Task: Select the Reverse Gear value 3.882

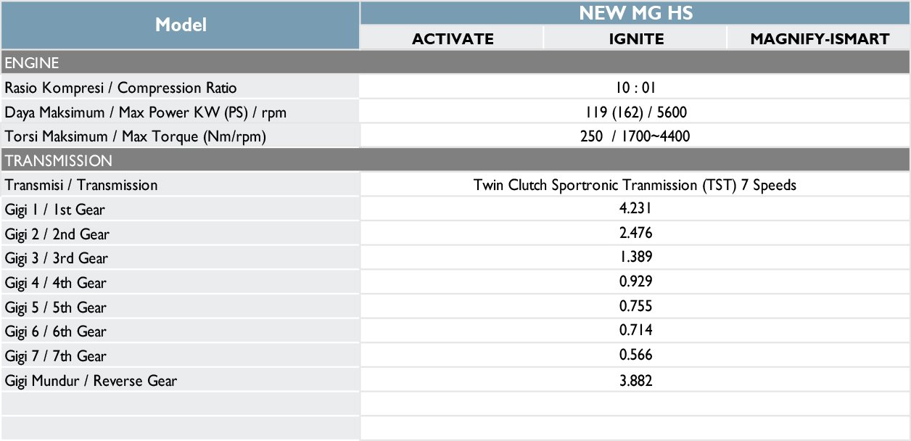Action: 635,379
